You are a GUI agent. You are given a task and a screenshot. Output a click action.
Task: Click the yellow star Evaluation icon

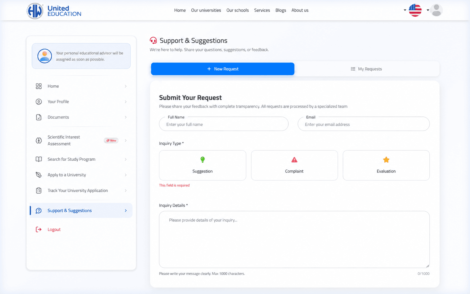[x=386, y=160]
